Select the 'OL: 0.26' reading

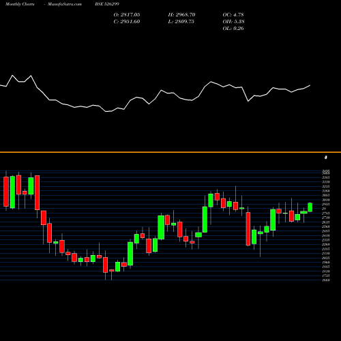(x=233, y=29)
